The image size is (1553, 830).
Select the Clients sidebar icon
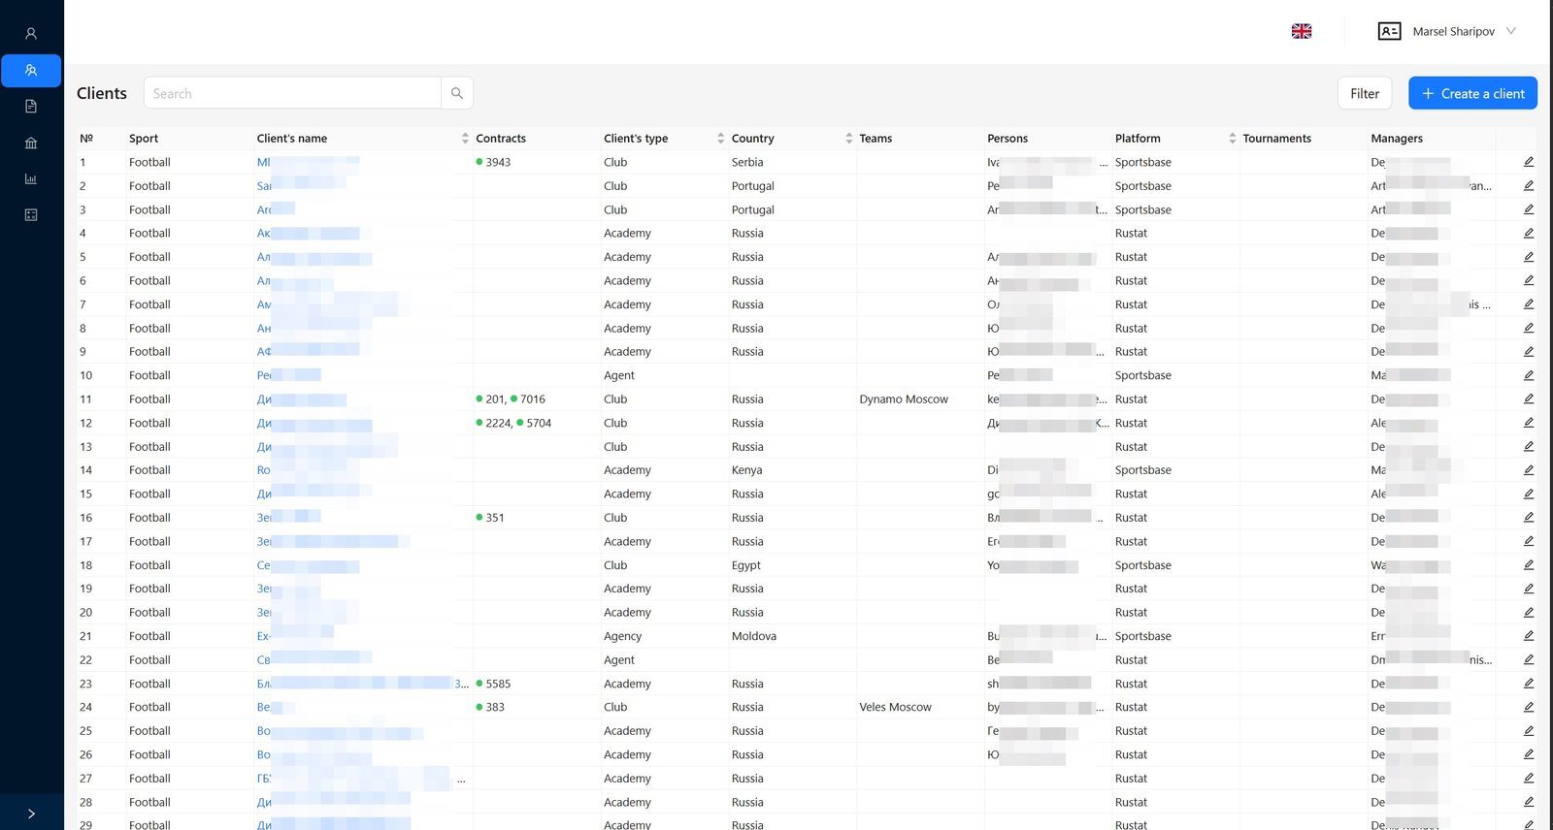coord(31,71)
